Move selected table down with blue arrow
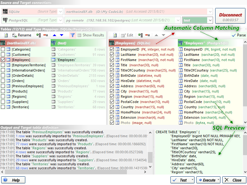 point(61,35)
